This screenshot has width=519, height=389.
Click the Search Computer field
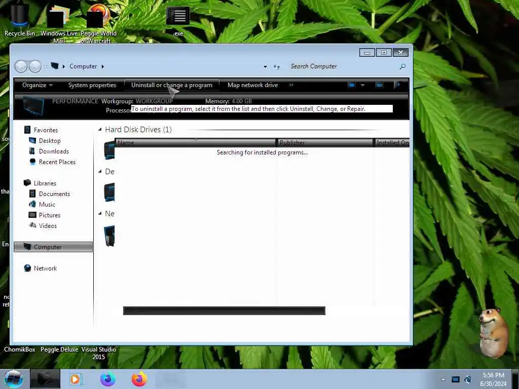pos(343,66)
